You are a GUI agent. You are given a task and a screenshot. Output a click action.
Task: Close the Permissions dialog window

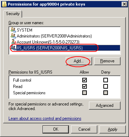[124, 4]
